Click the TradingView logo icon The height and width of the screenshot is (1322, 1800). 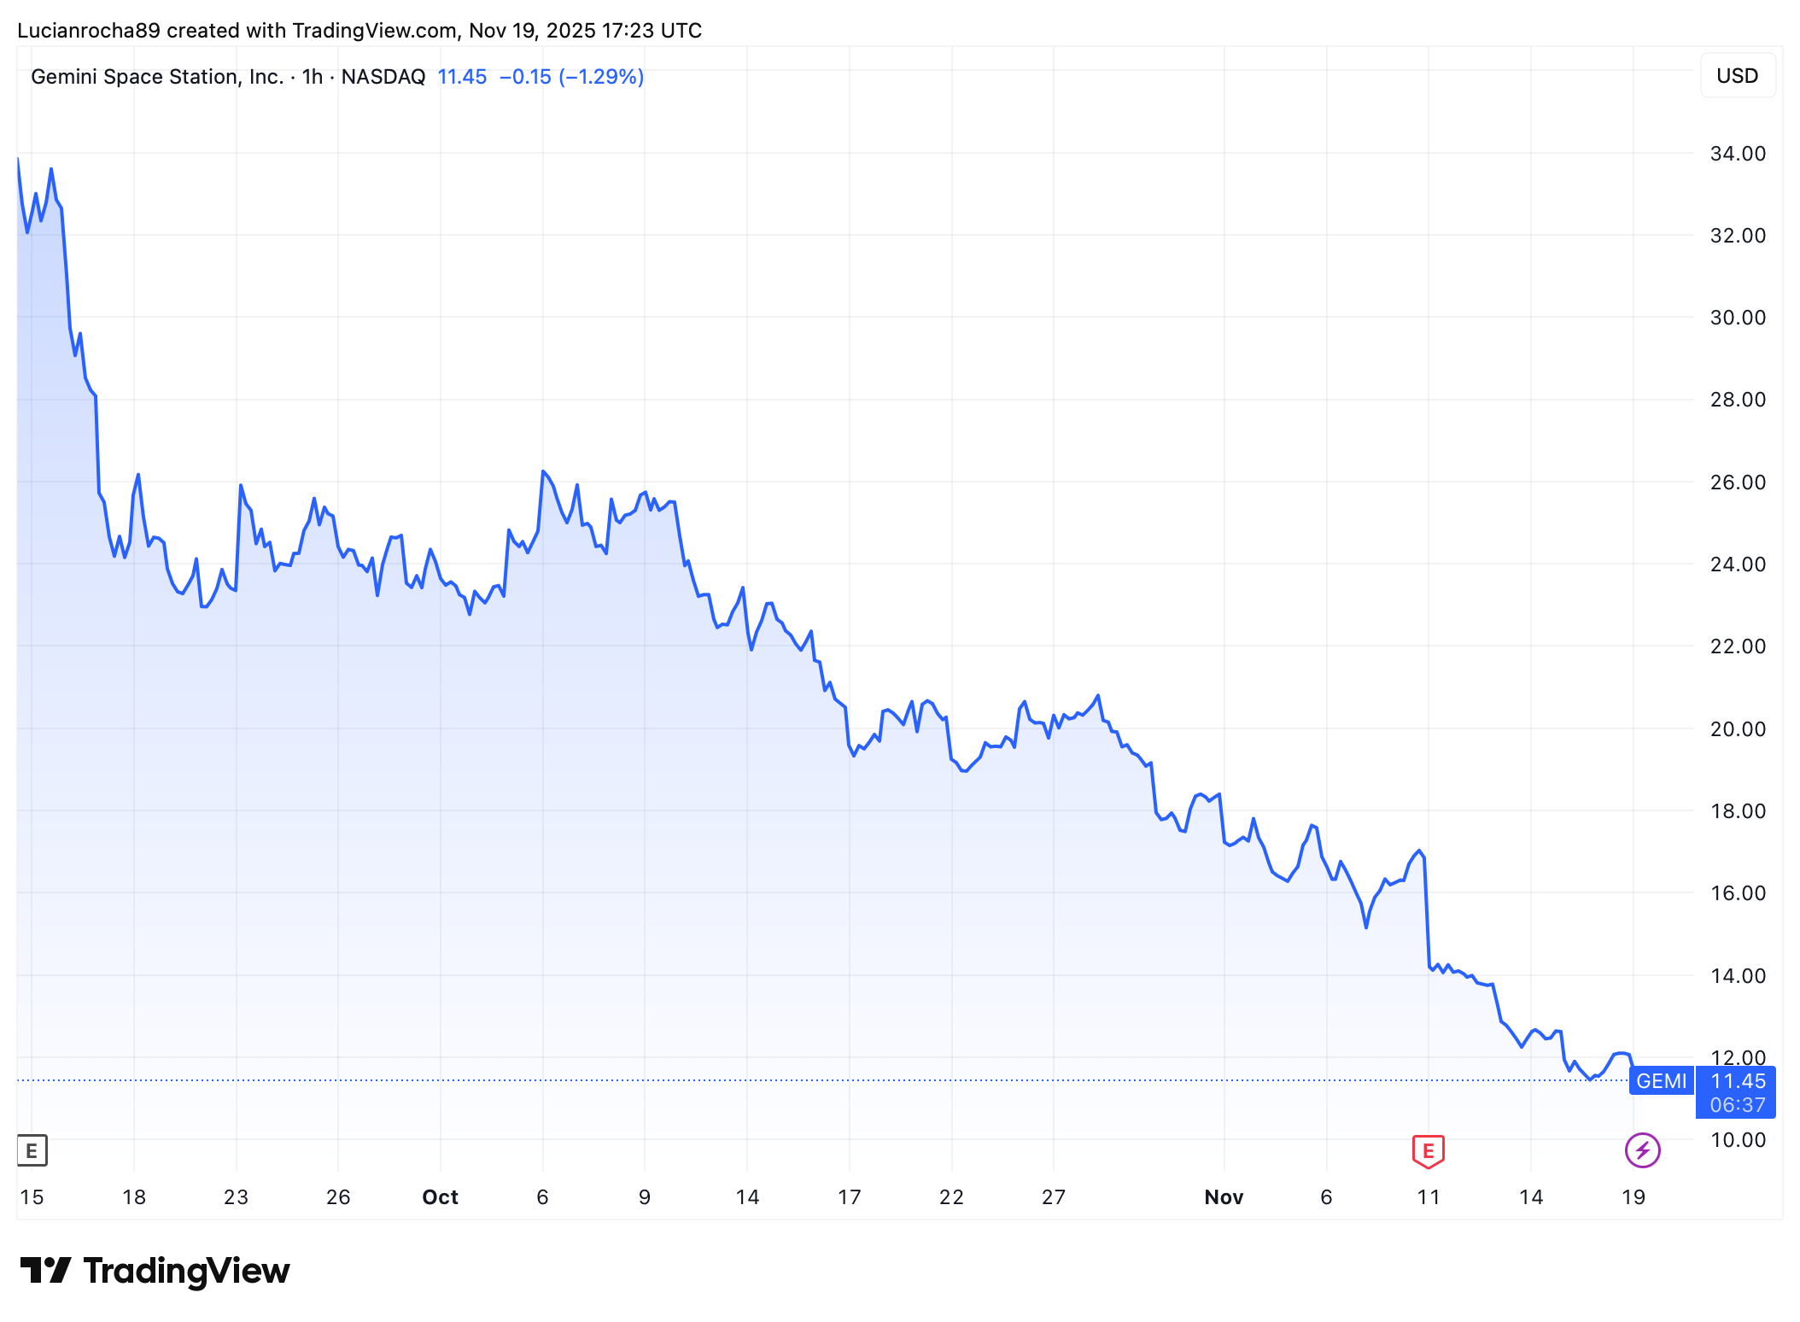pos(45,1271)
